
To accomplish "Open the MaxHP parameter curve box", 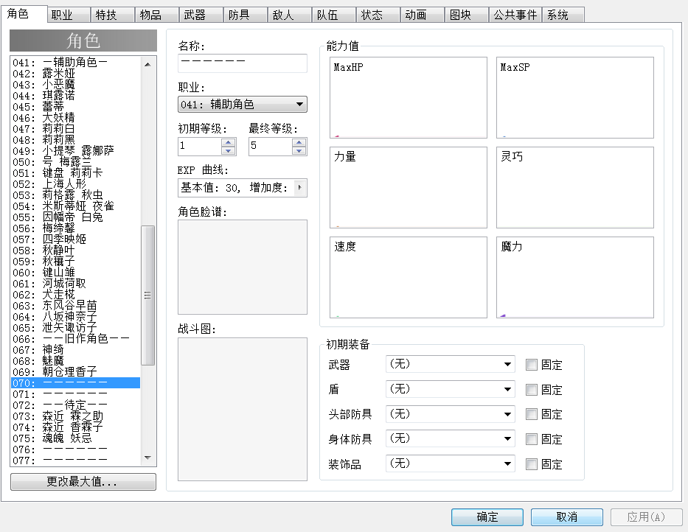I will pos(409,97).
